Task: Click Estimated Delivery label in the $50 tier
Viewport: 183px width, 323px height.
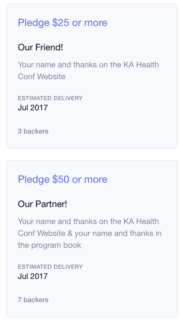Action: tap(50, 266)
